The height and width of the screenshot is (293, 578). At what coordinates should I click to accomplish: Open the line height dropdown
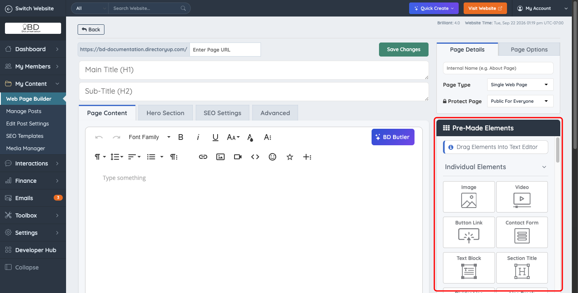click(116, 157)
